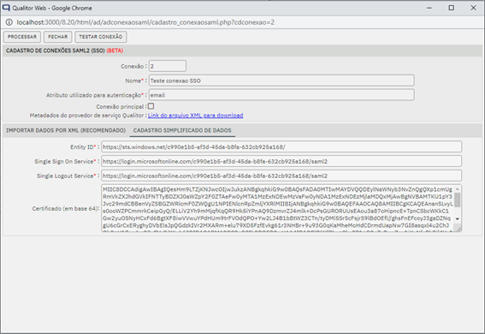Image resolution: width=485 pixels, height=334 pixels.
Task: Click the red BETA label
Action: (x=115, y=51)
